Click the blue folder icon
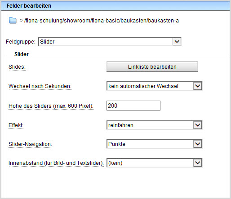 [x=13, y=20]
